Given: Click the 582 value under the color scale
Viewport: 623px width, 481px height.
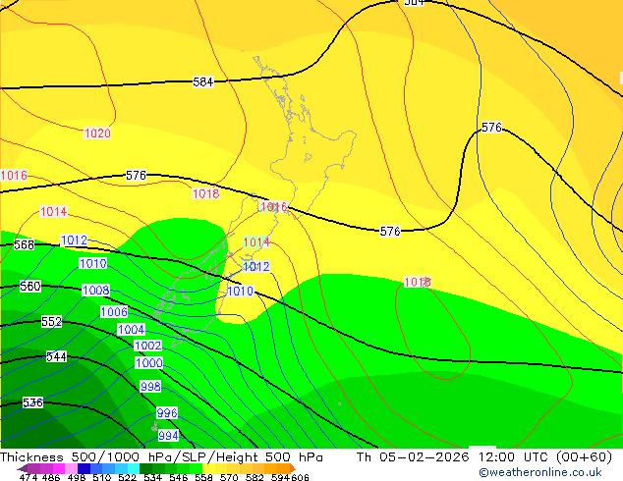Looking at the screenshot, I should click(x=255, y=477).
